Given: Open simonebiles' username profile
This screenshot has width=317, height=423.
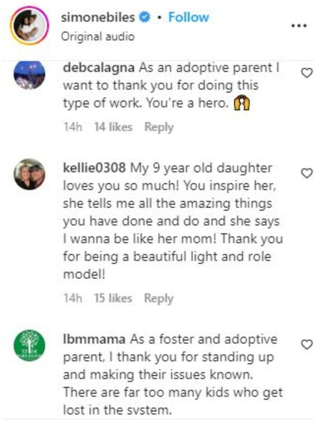Looking at the screenshot, I should point(99,16).
